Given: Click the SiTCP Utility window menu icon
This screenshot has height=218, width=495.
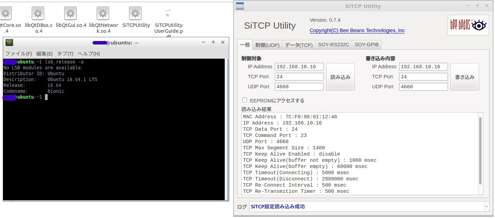Looking at the screenshot, I should pyautogui.click(x=240, y=6).
